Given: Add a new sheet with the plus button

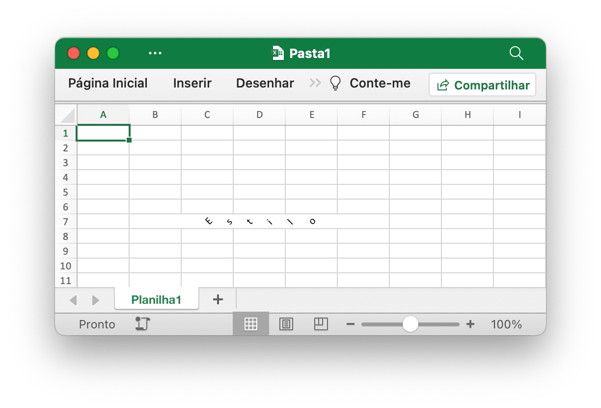Looking at the screenshot, I should coord(218,299).
